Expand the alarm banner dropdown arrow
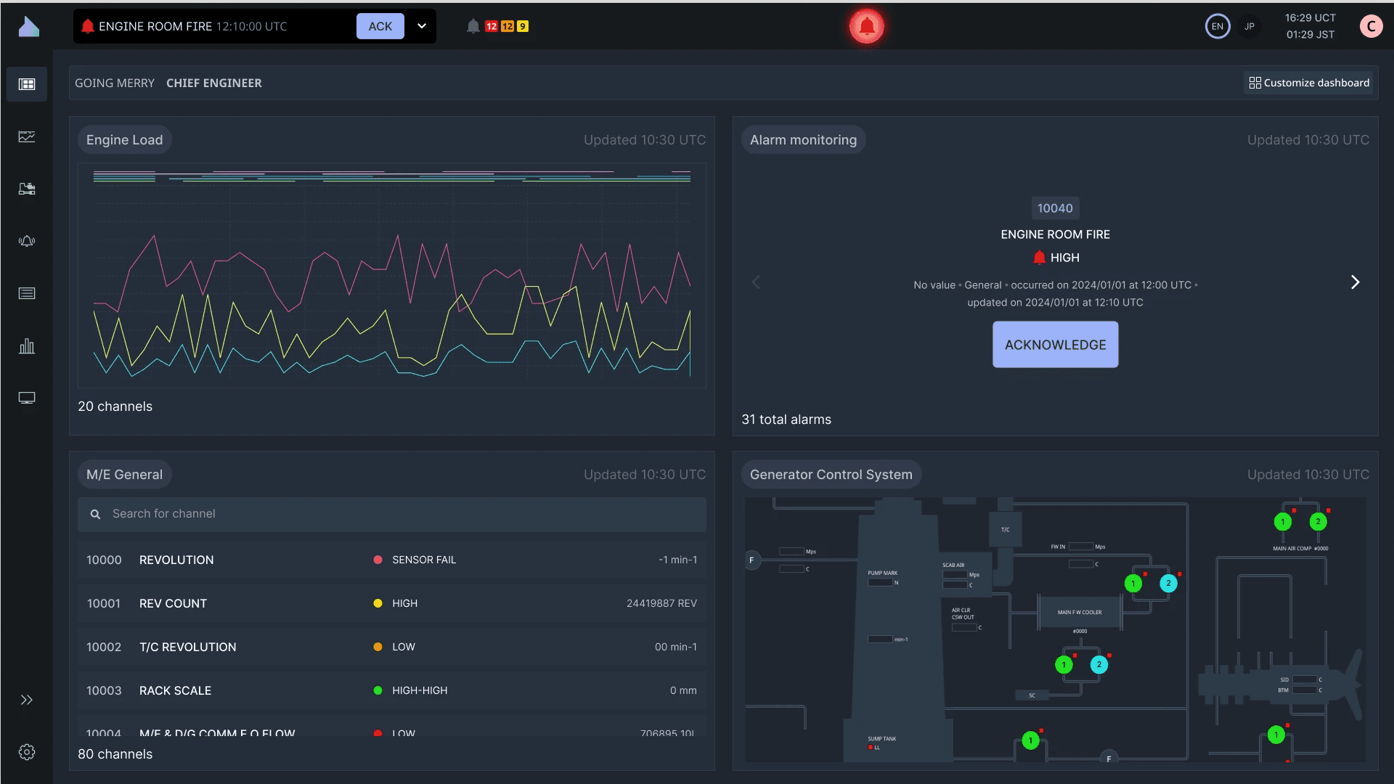Image resolution: width=1394 pixels, height=784 pixels. pos(422,26)
